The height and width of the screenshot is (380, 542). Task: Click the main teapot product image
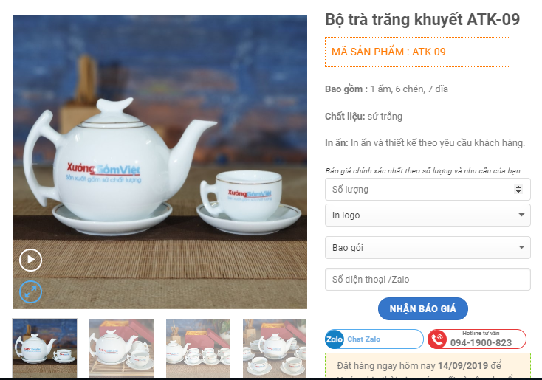159,162
